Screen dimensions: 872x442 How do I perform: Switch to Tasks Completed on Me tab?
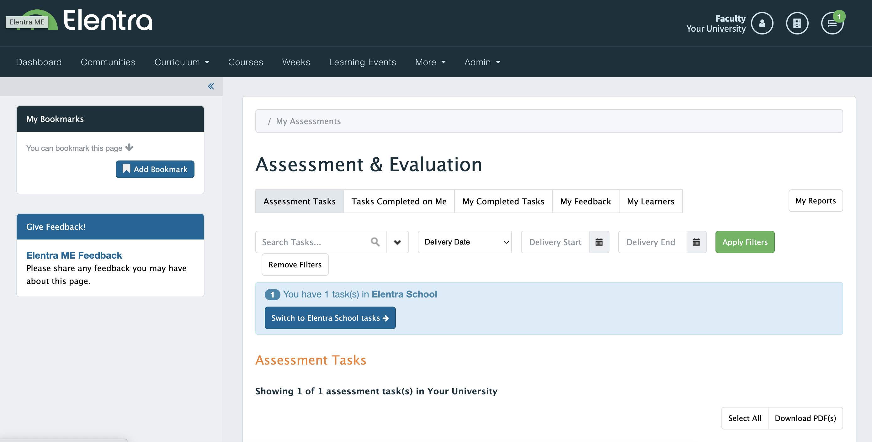click(x=399, y=202)
